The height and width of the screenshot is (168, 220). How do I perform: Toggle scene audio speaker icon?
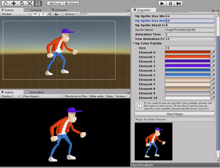pos(50,14)
